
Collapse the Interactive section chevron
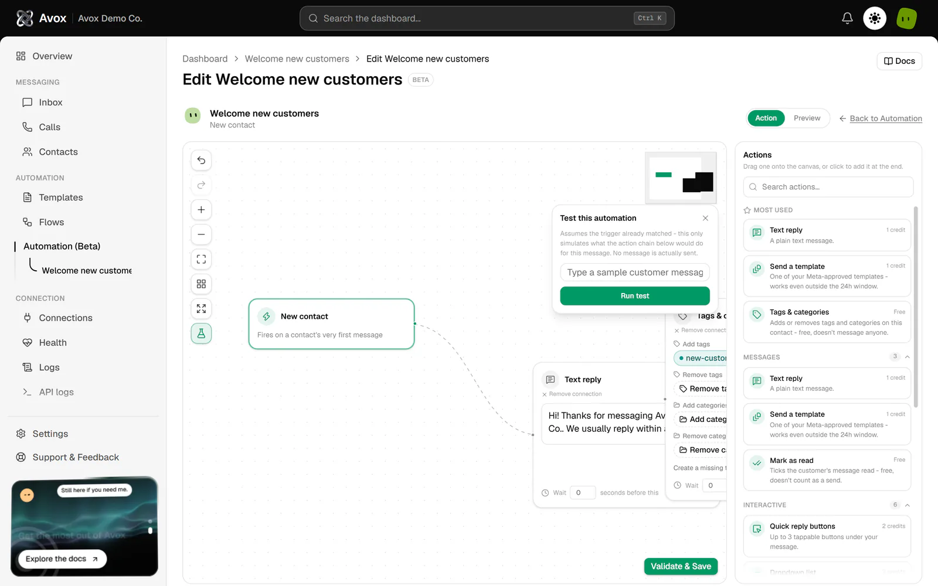click(907, 505)
